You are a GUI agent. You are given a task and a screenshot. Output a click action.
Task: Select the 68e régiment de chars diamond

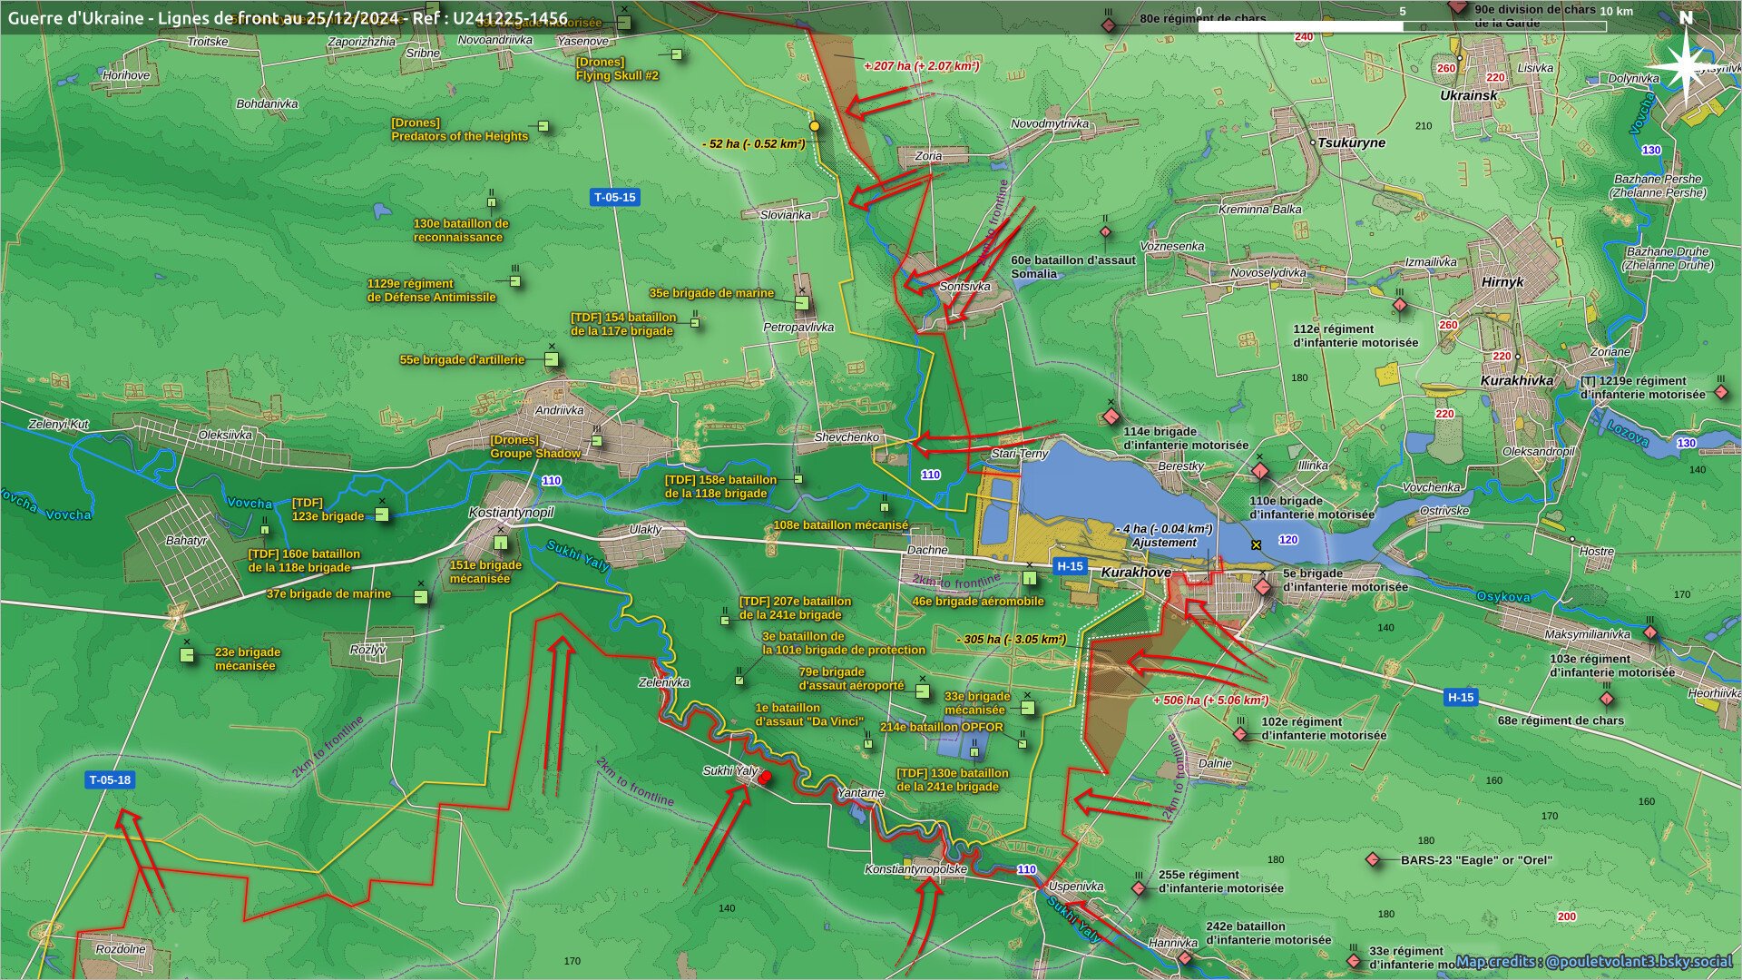coord(1607,699)
